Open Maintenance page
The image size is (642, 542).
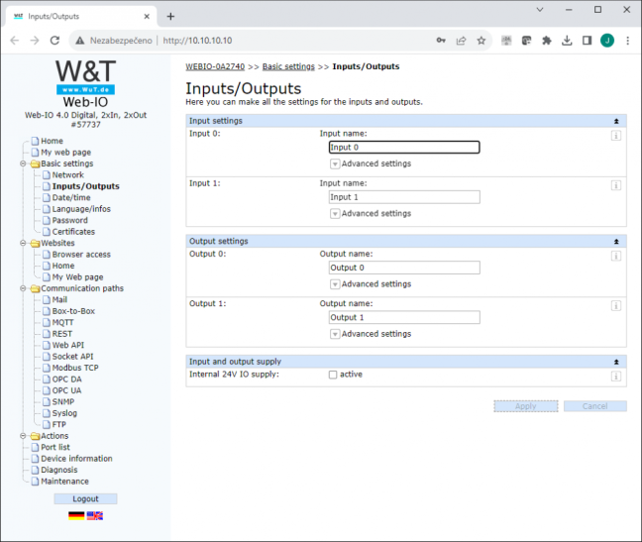pos(64,482)
